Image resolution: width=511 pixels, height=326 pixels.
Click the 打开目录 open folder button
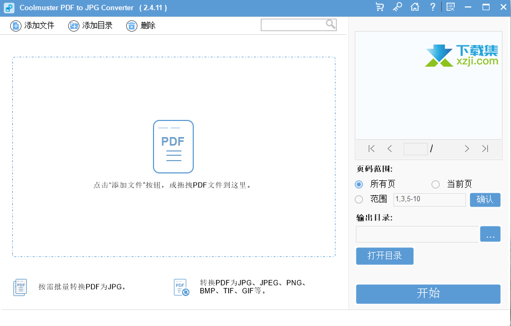tap(384, 256)
